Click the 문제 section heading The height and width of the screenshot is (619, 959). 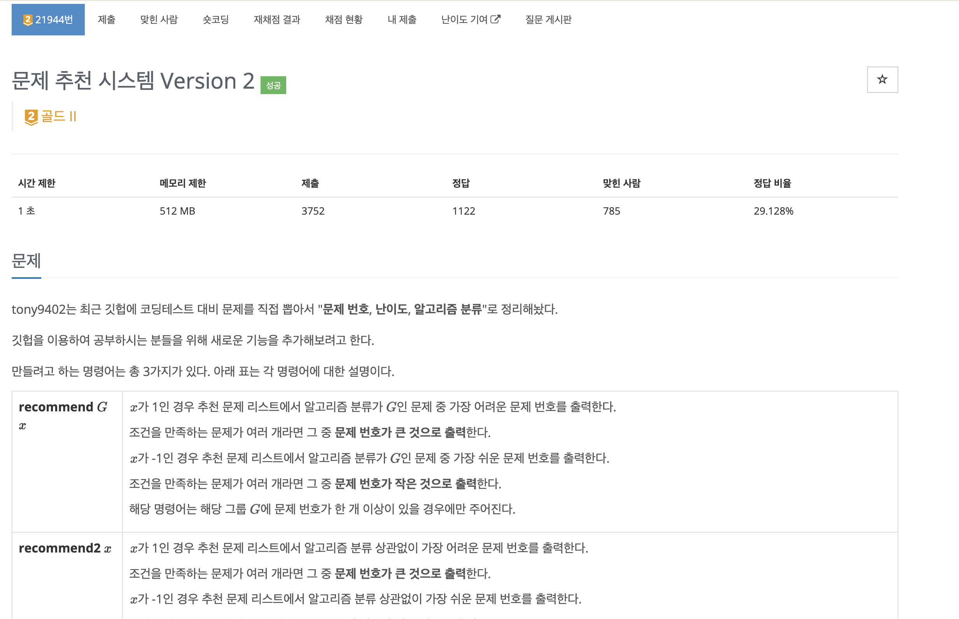pos(26,261)
